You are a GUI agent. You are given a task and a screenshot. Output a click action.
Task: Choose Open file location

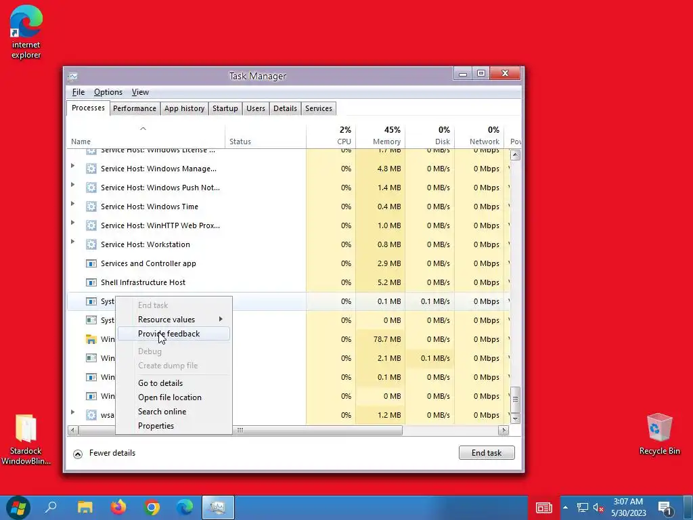point(174,397)
